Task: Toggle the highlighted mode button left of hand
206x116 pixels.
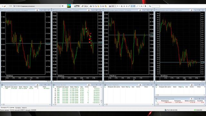Action: coord(132,6)
